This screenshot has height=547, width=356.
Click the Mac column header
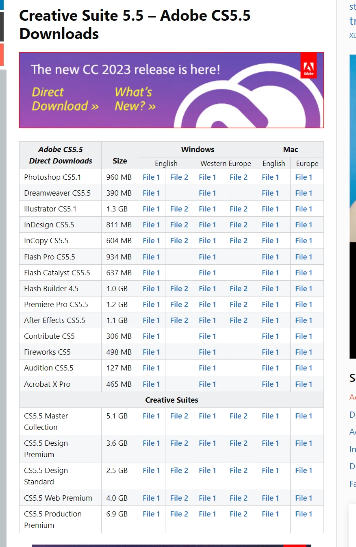291,149
